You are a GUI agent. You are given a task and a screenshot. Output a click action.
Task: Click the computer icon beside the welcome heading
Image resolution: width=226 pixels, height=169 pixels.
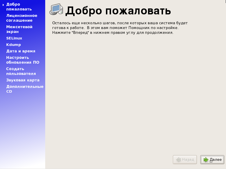pos(56,10)
